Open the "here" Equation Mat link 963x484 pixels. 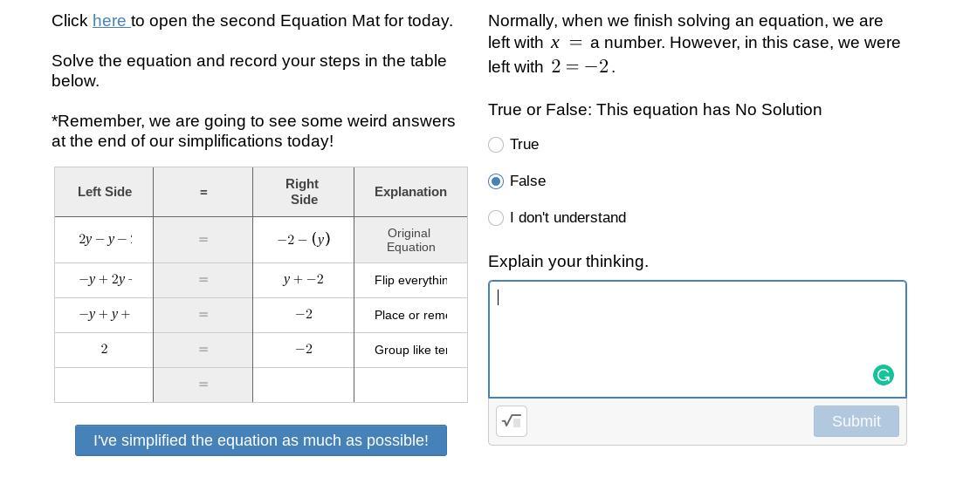pos(110,21)
